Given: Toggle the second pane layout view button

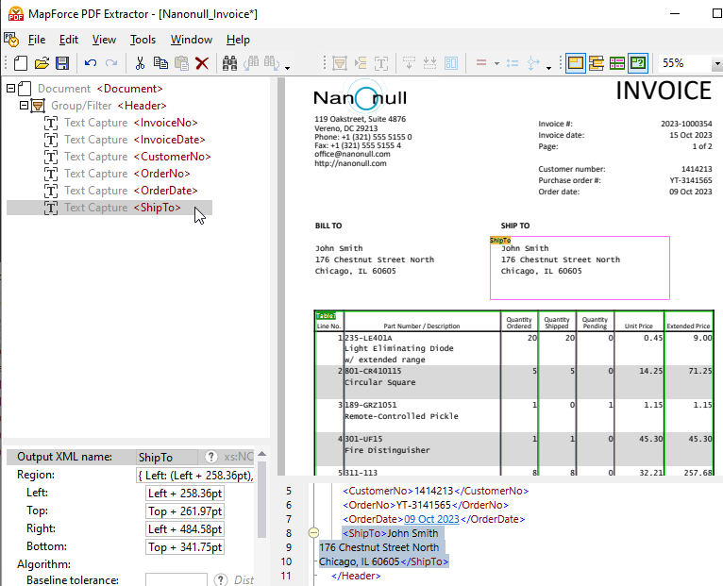Looking at the screenshot, I should pos(597,63).
